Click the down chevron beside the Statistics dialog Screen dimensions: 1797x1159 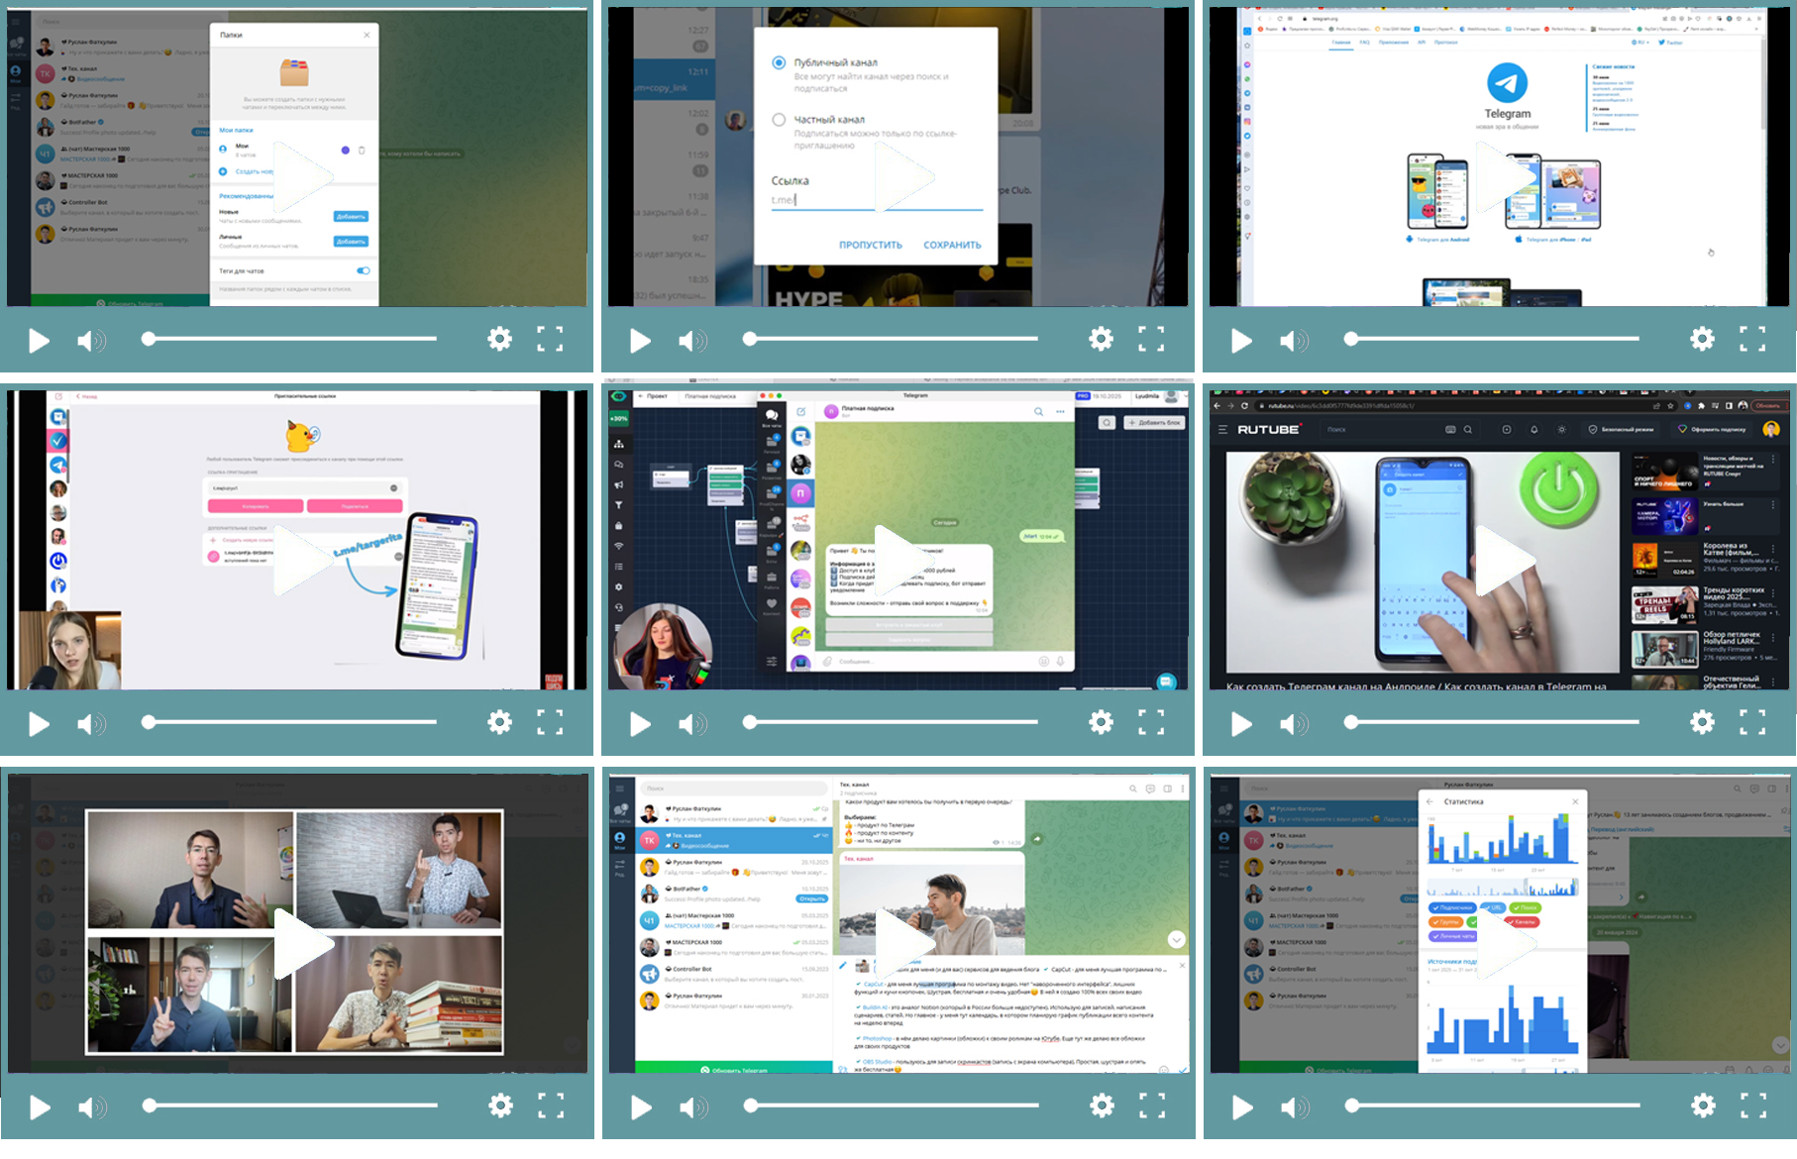1779,1045
